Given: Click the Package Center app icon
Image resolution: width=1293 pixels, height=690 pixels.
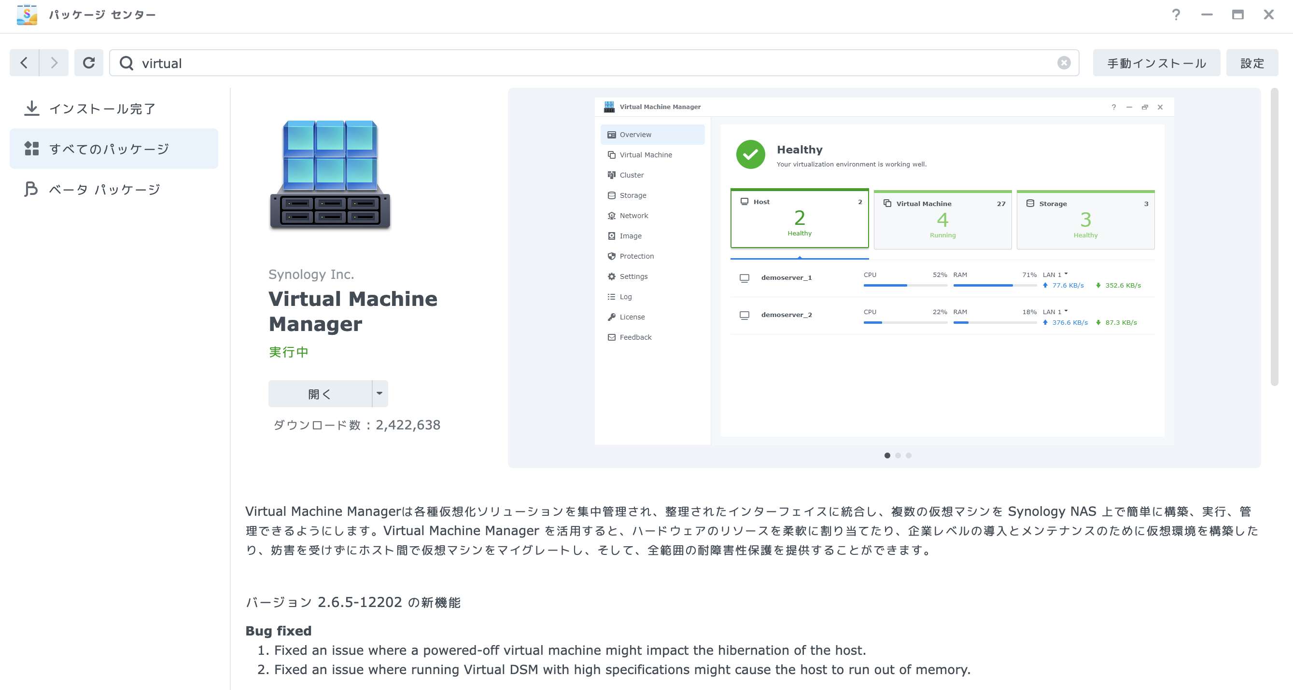Looking at the screenshot, I should pos(27,14).
